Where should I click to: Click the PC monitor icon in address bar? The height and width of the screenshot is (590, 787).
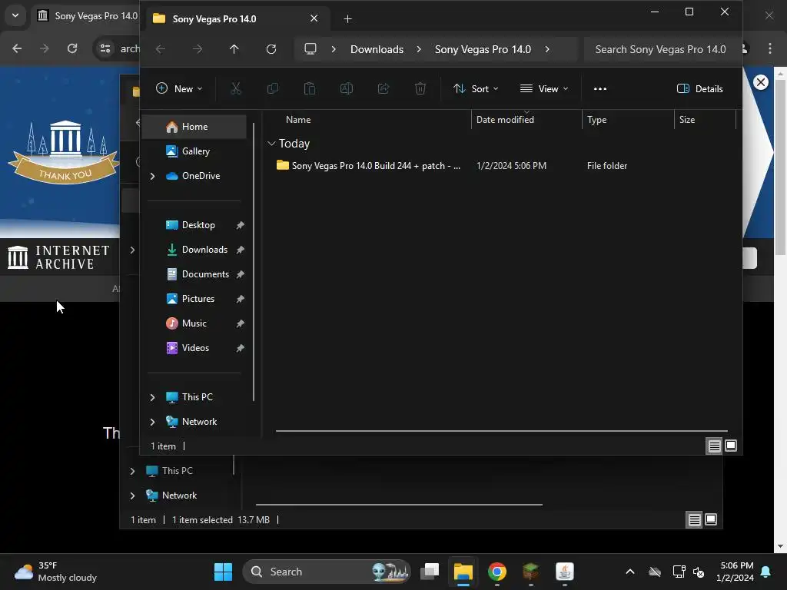[x=310, y=49]
